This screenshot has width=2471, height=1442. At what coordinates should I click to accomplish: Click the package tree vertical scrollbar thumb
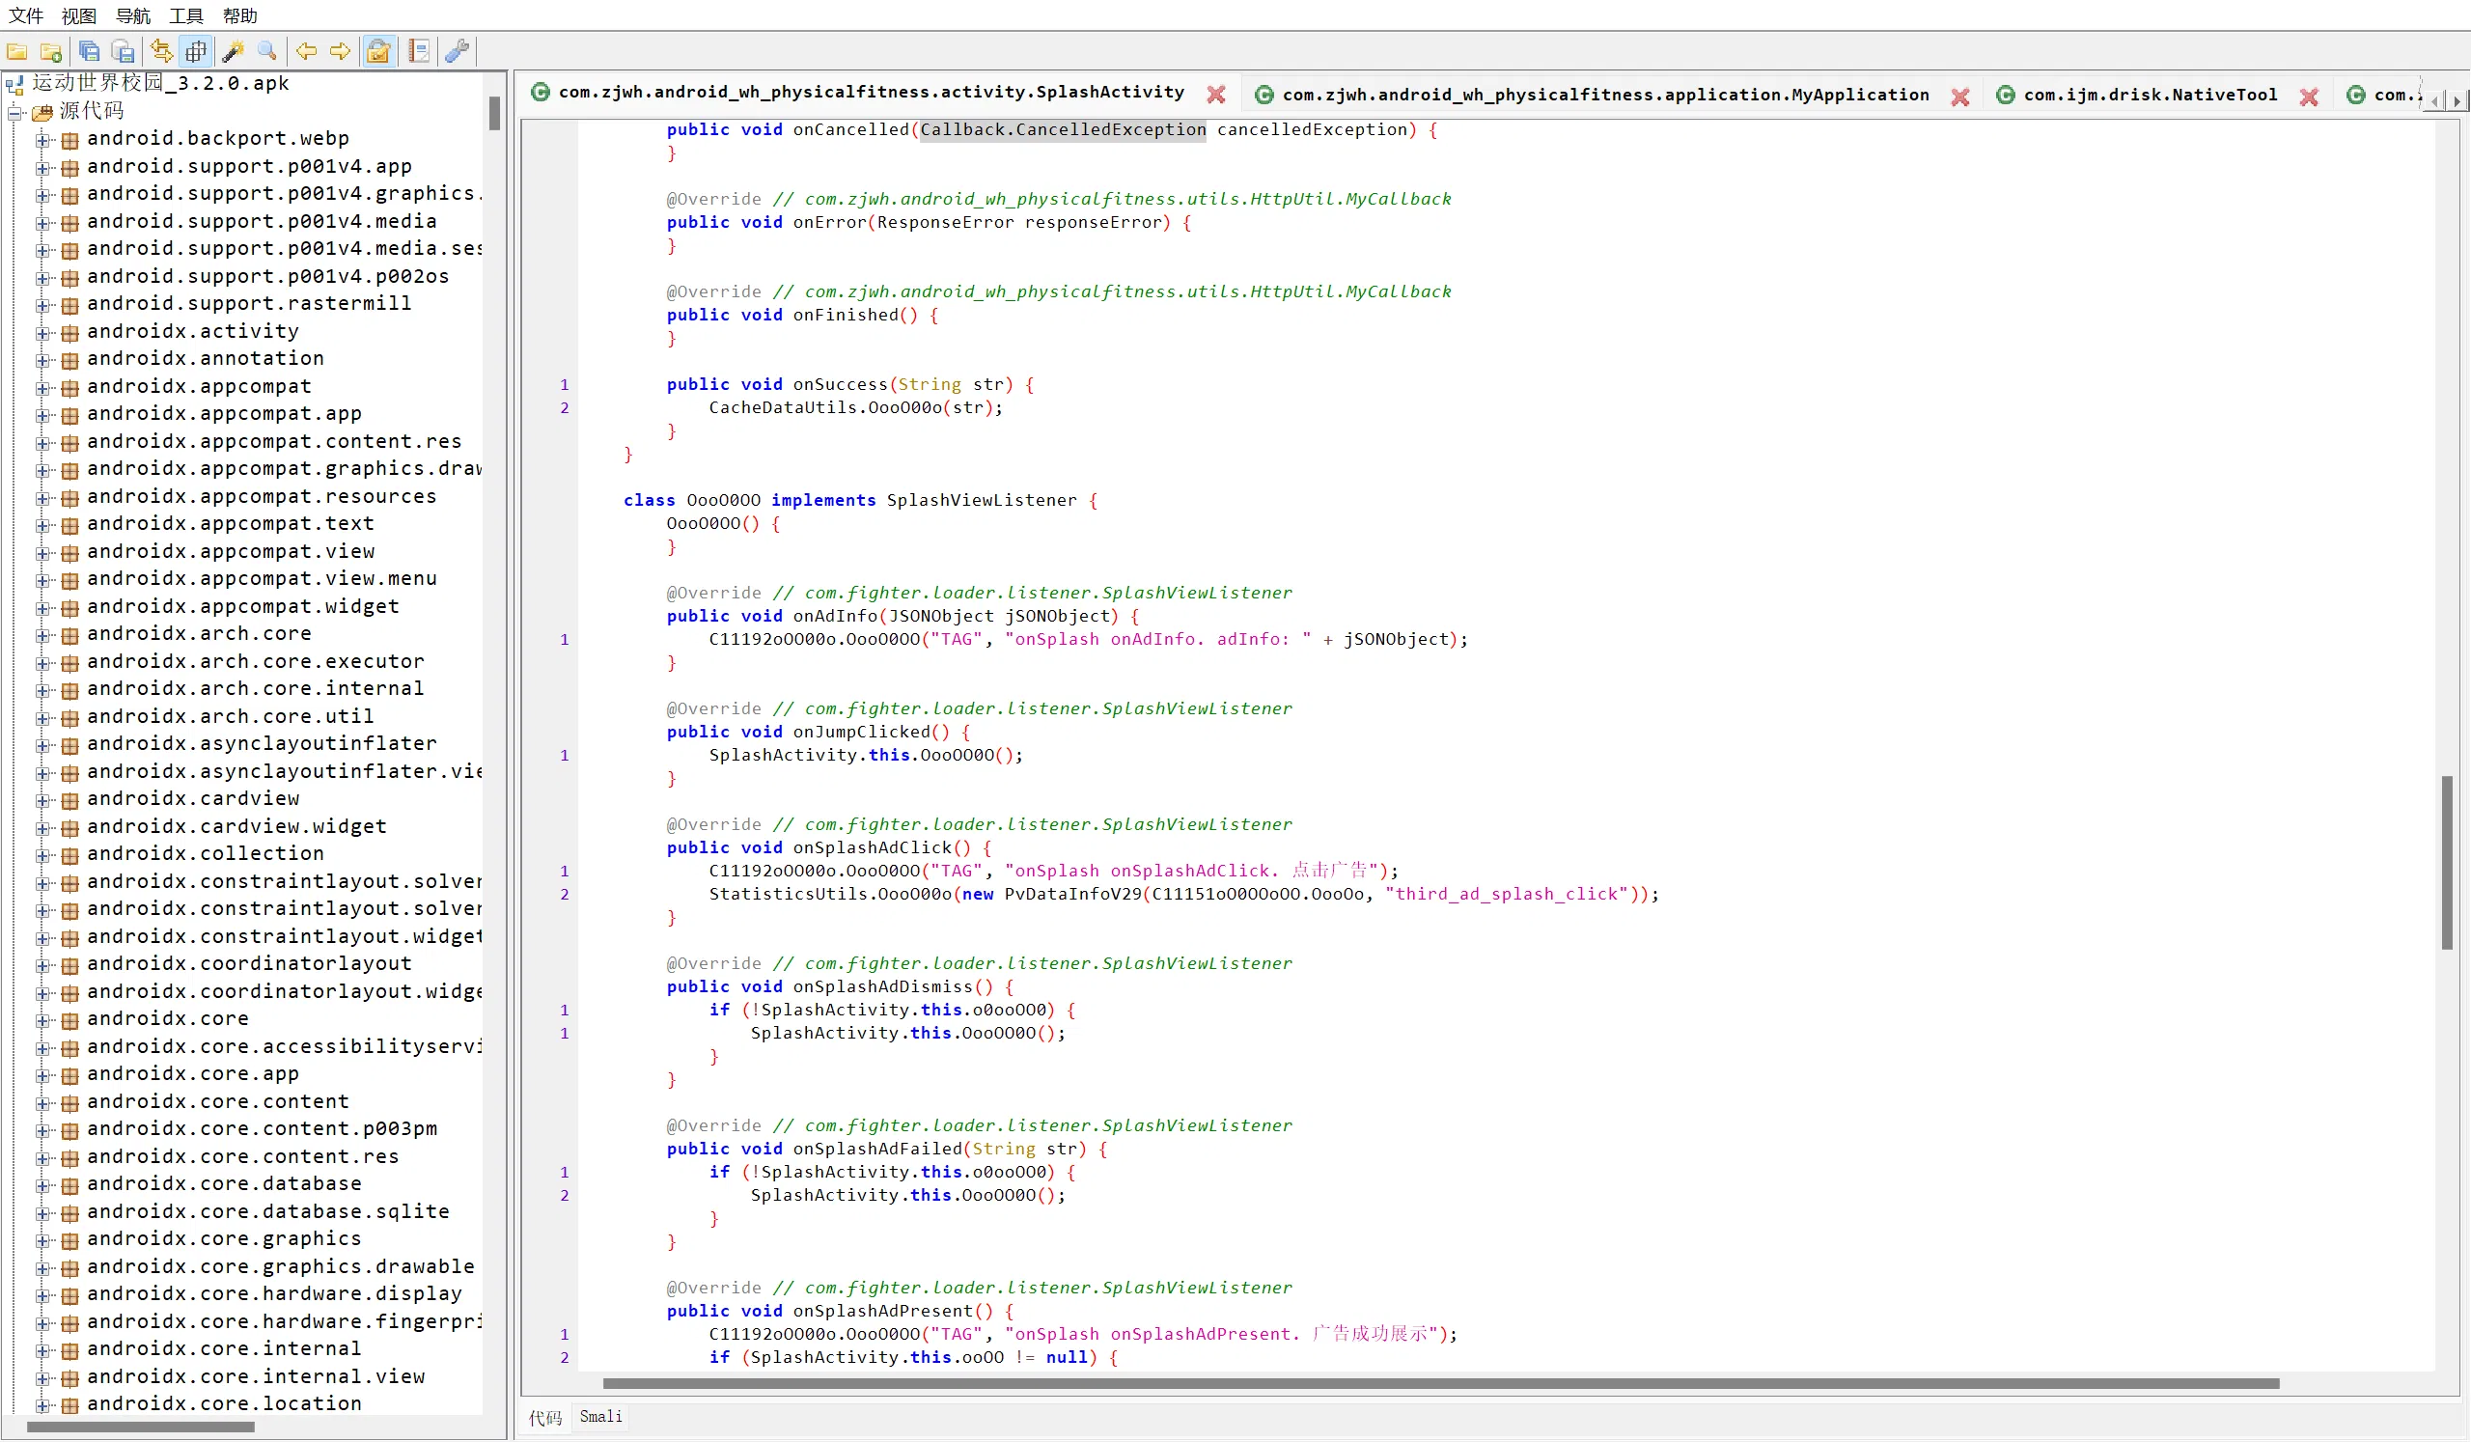494,113
